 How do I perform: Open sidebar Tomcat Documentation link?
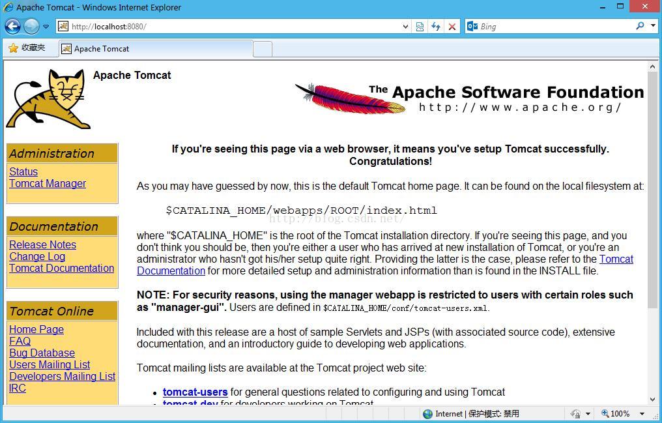point(62,269)
